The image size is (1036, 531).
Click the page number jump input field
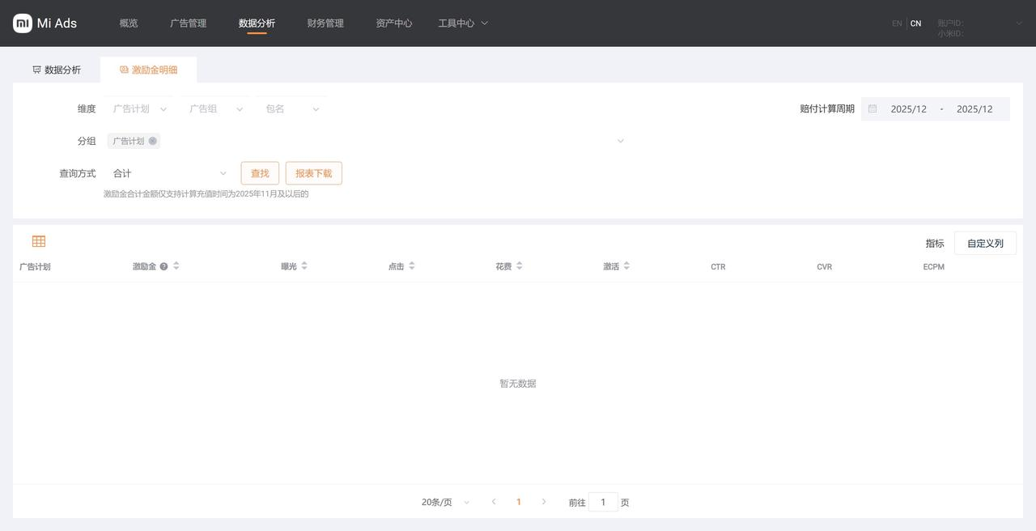pos(603,502)
